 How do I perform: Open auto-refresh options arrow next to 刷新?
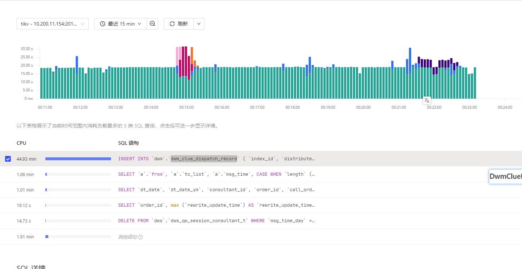click(199, 24)
